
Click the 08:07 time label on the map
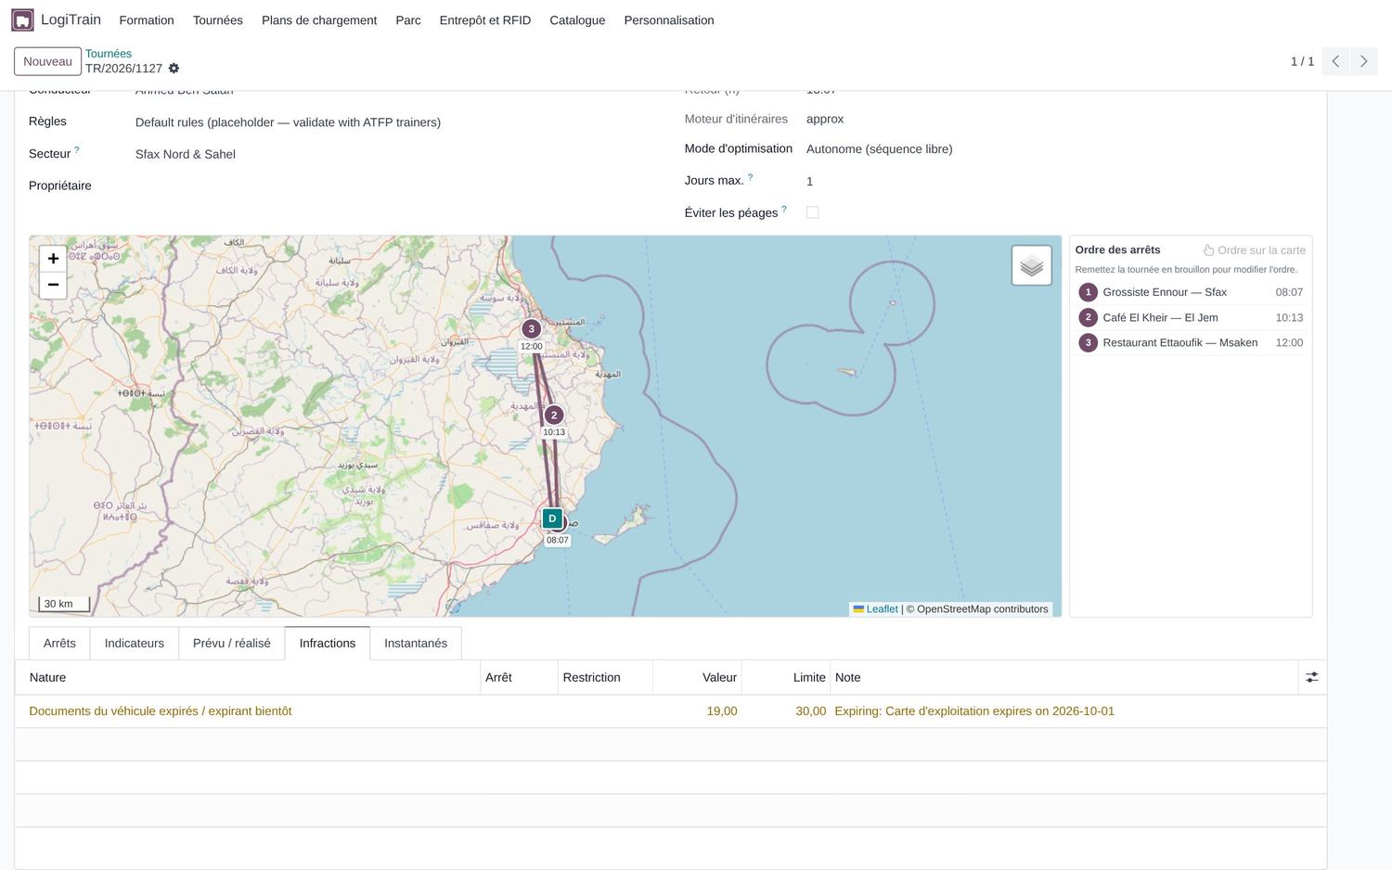(x=558, y=540)
